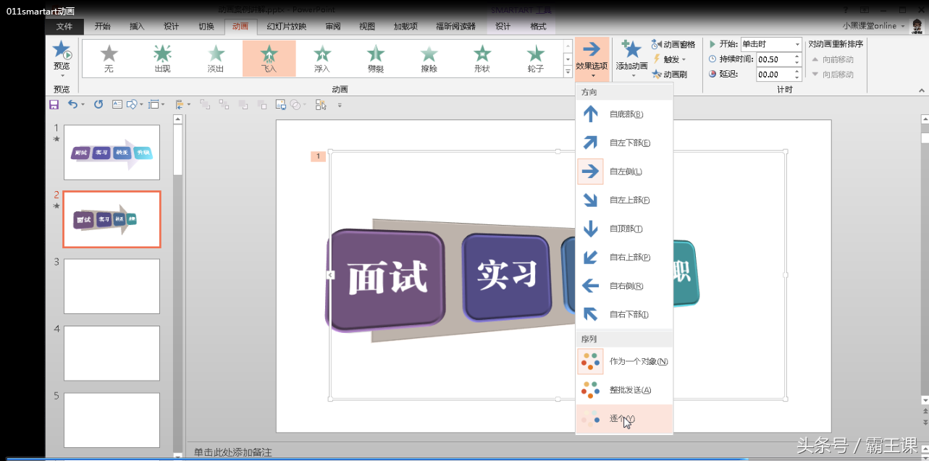Switch to the 幻灯片放映 ribbon tab
This screenshot has width=929, height=461.
(286, 27)
